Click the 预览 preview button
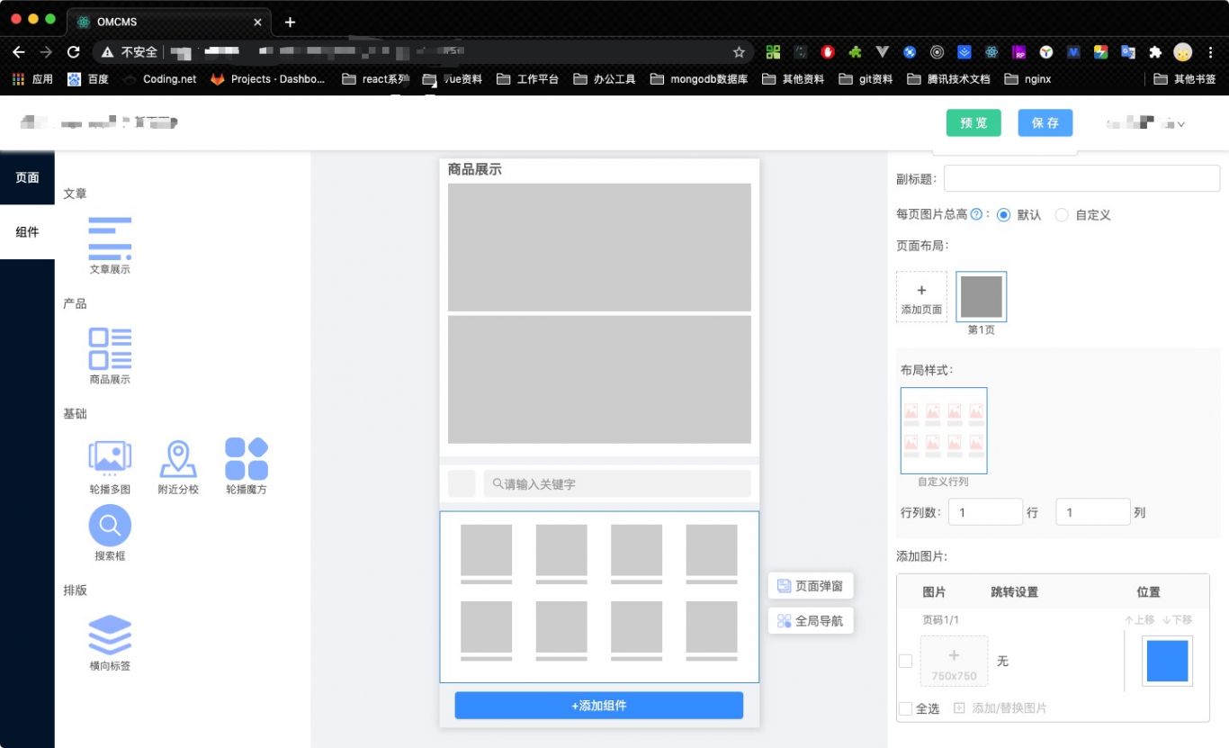Viewport: 1229px width, 748px height. (x=973, y=123)
